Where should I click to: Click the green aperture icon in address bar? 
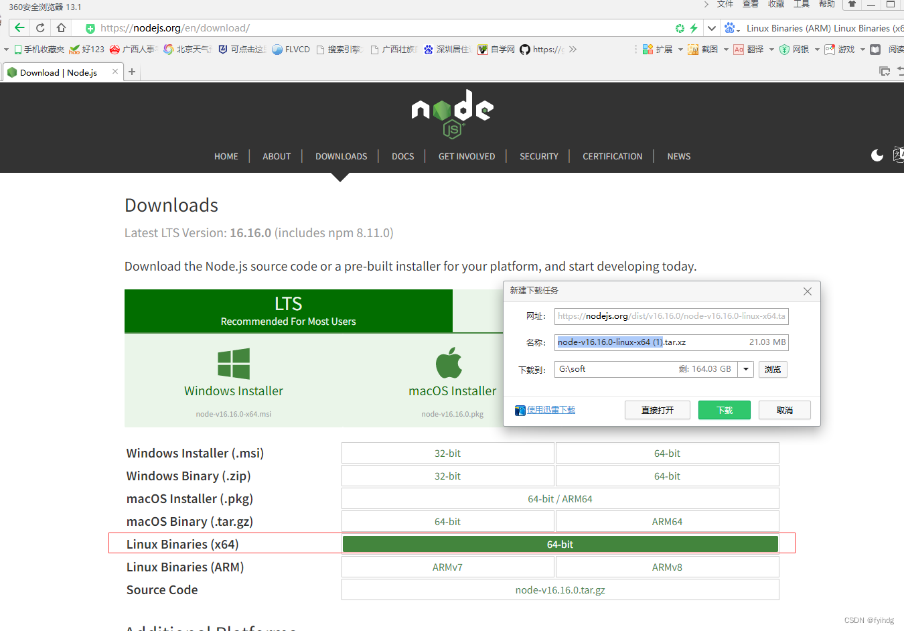[x=680, y=28]
